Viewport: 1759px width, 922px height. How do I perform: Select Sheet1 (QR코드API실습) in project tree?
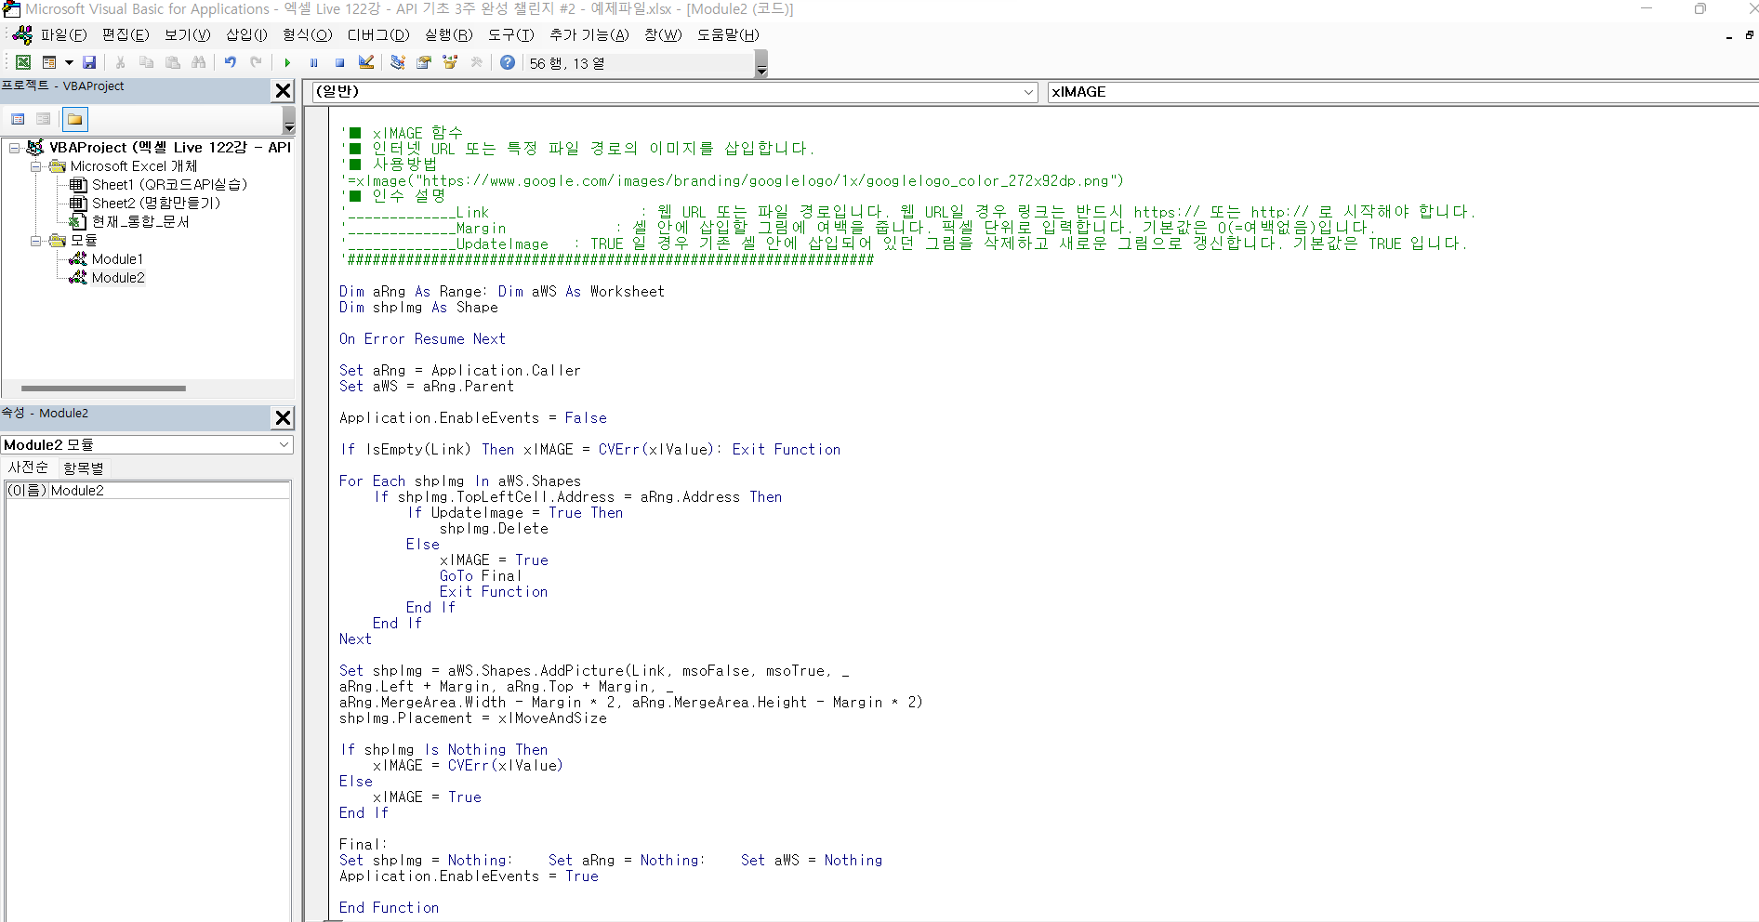tap(169, 185)
